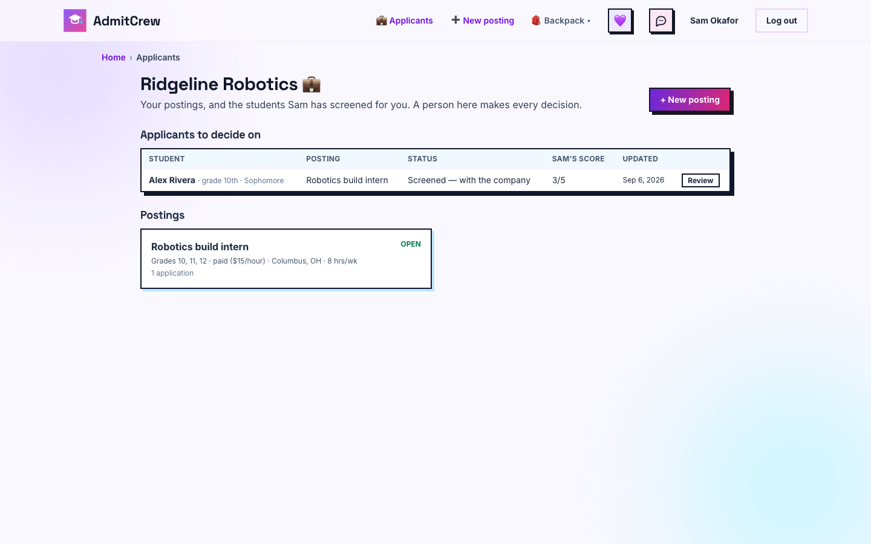This screenshot has height=544, width=871.
Task: Open the purple heart icon button
Action: pyautogui.click(x=620, y=21)
